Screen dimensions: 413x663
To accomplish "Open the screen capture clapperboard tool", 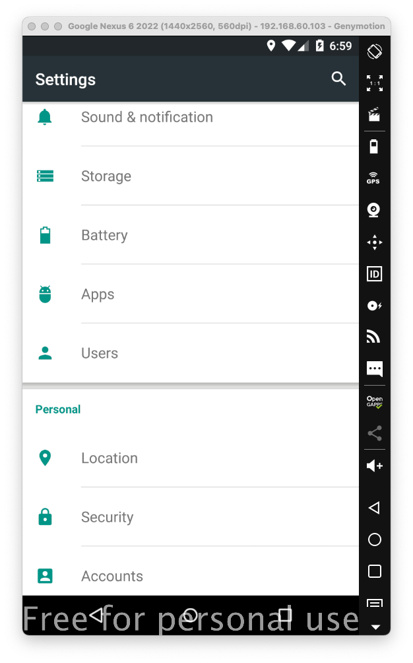I will (x=374, y=115).
